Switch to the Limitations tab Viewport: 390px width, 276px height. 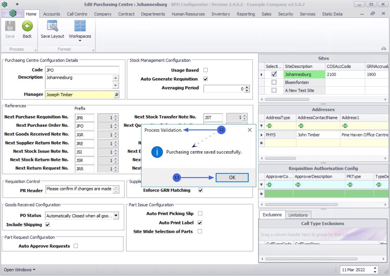pos(298,215)
